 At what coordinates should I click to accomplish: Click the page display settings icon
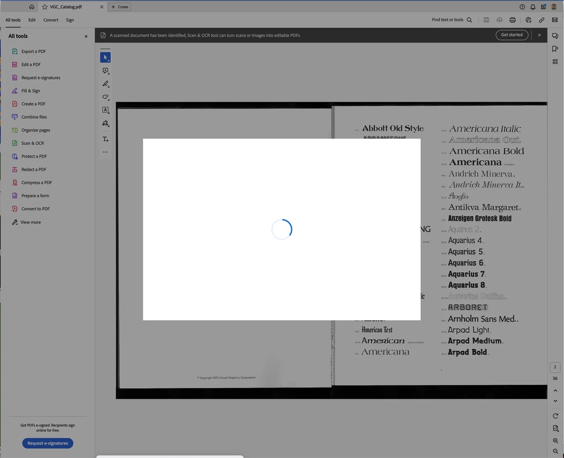555,428
